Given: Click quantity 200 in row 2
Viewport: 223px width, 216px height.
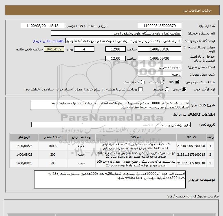Looking at the screenshot, I should pos(53,155).
